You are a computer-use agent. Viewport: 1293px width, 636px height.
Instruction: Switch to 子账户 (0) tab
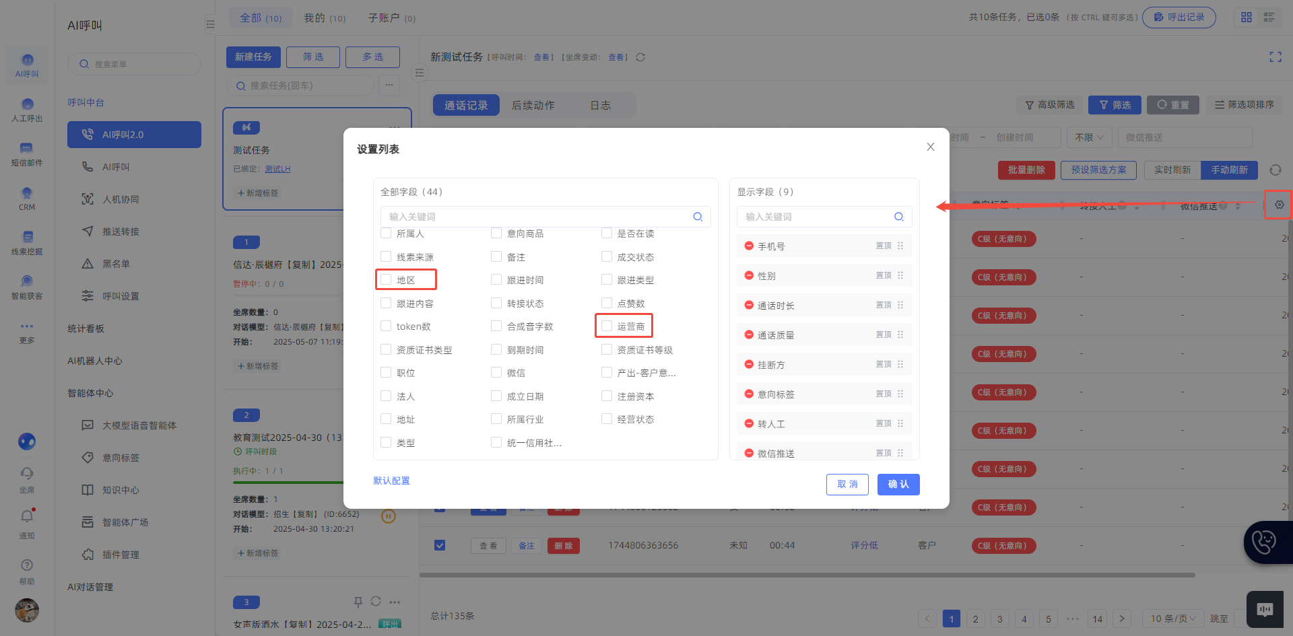coord(392,18)
